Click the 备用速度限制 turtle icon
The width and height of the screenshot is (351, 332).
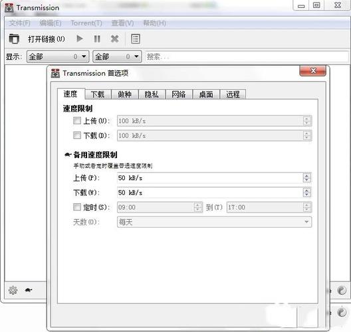pos(68,155)
